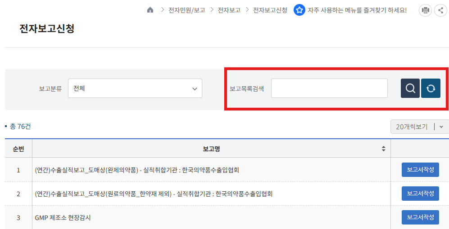Open the 20개씩보기 page size dropdown
The height and width of the screenshot is (229, 449).
tap(419, 127)
